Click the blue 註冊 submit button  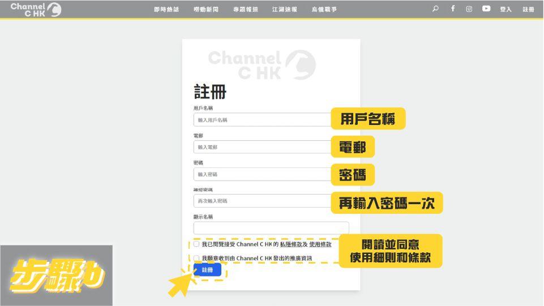click(208, 270)
